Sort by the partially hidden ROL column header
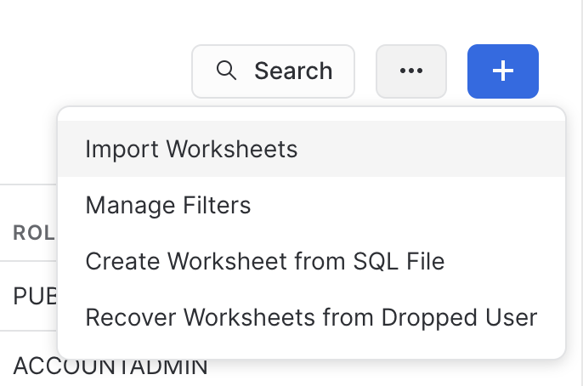 pyautogui.click(x=34, y=233)
